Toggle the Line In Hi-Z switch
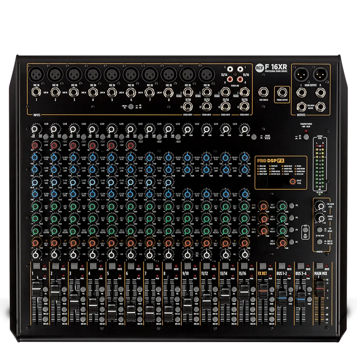The image size is (357, 357). (131, 106)
